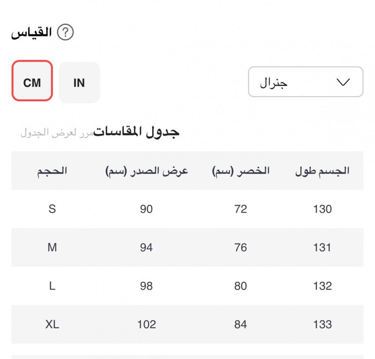Click the dropdown chevron arrow

(343, 82)
